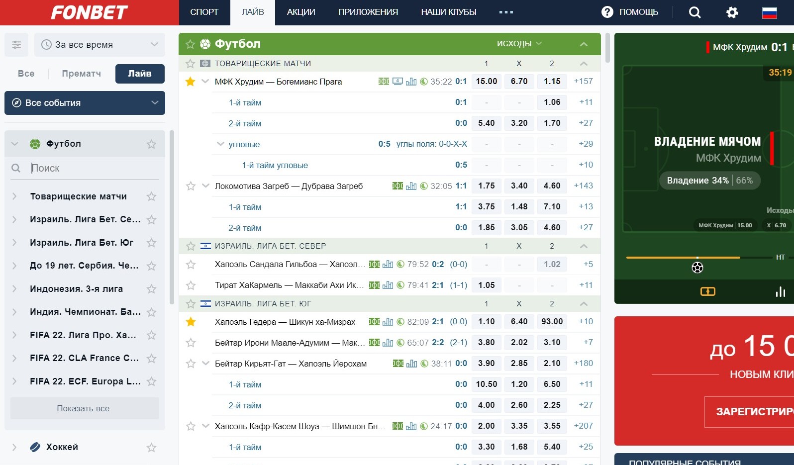This screenshot has height=465, width=794.
Task: Select the Прематч filter tab
Action: (x=82, y=74)
